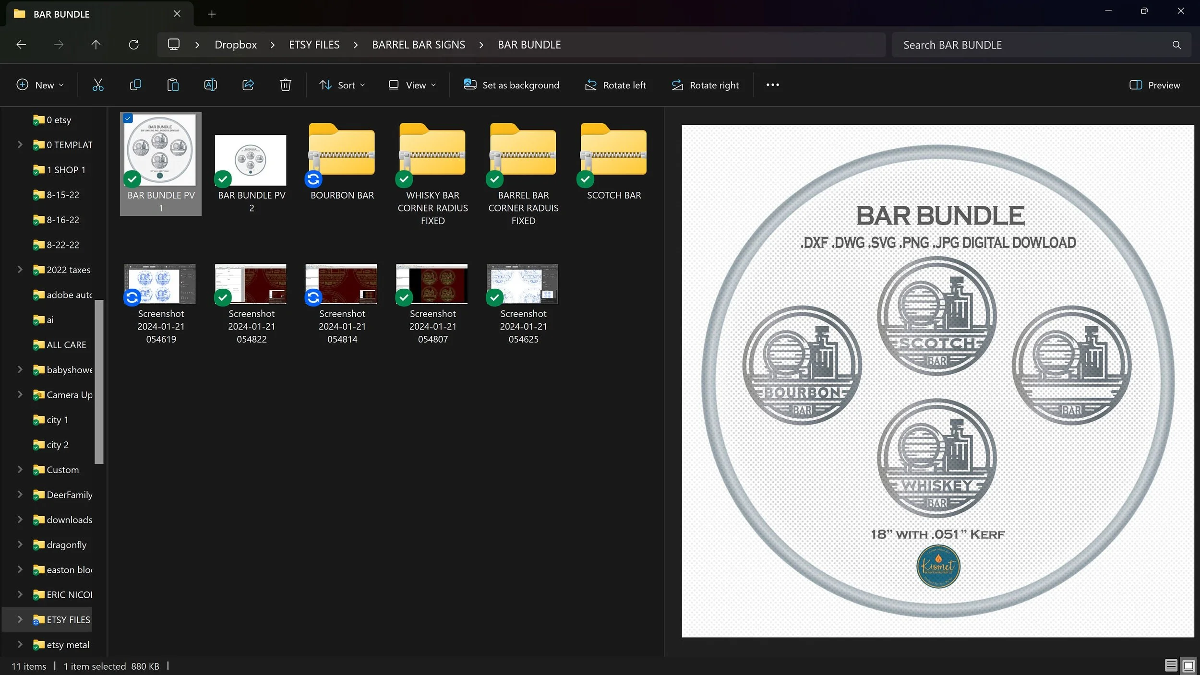Switch to details view icon in status bar

pos(1170,665)
